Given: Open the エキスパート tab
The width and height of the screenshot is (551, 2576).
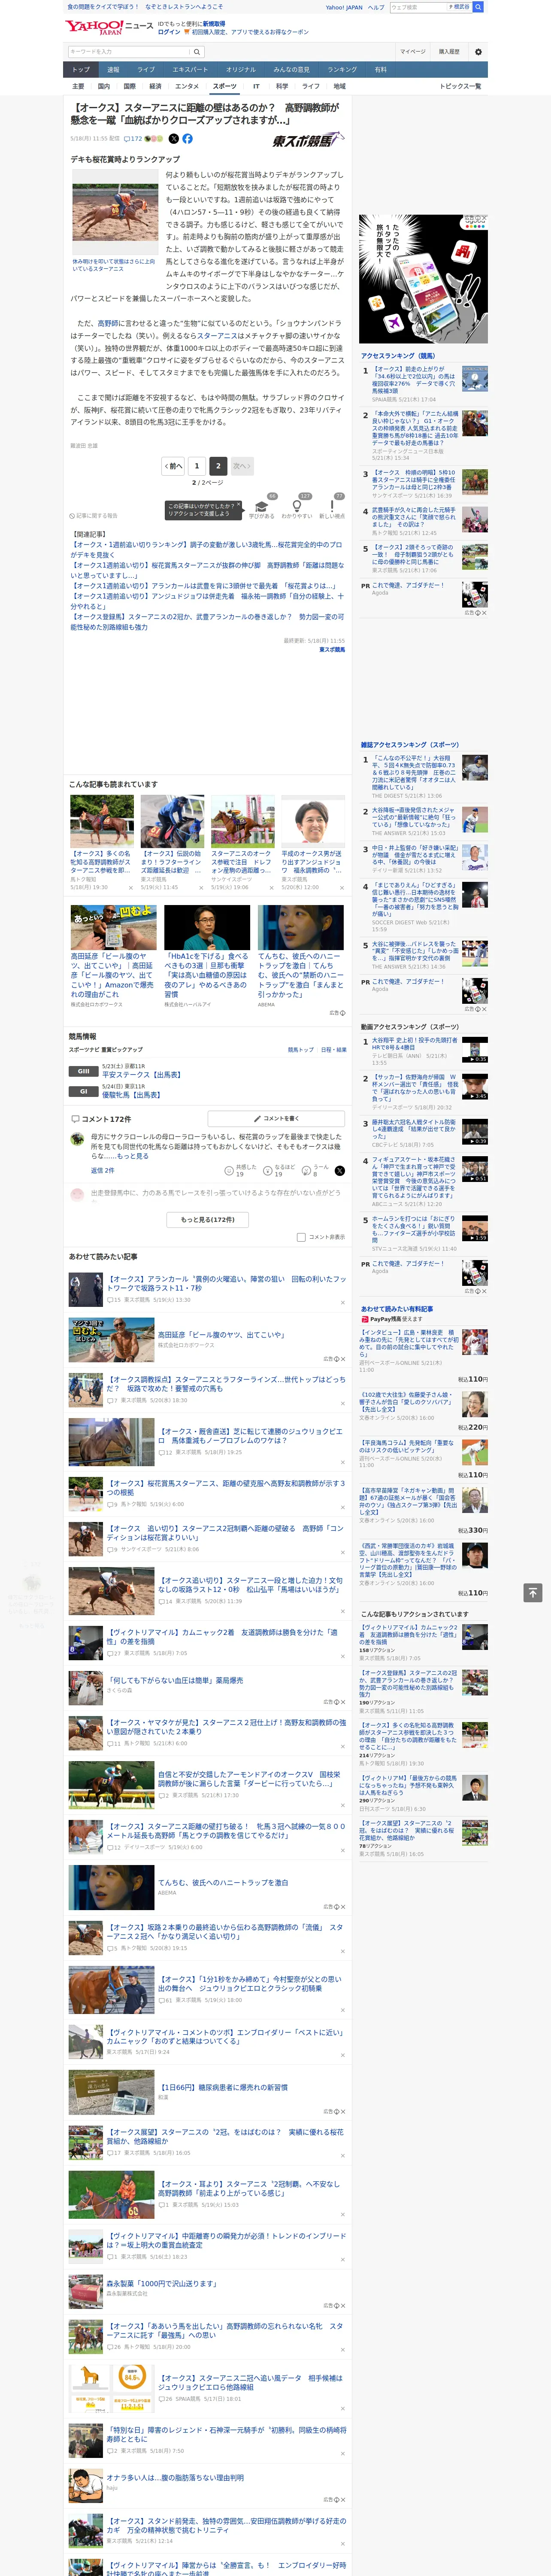Looking at the screenshot, I should pos(190,70).
